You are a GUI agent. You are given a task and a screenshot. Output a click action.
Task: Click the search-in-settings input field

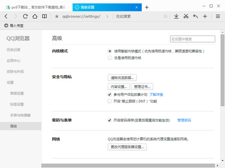tap(192, 39)
